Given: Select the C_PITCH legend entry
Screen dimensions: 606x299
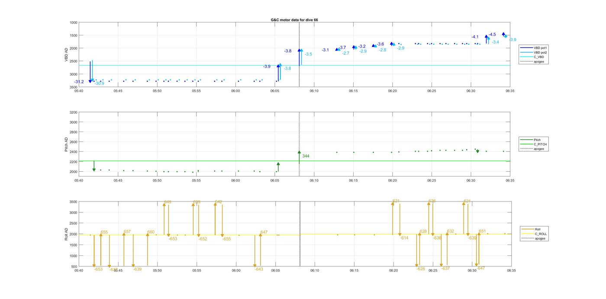Looking at the screenshot, I should tap(533, 144).
